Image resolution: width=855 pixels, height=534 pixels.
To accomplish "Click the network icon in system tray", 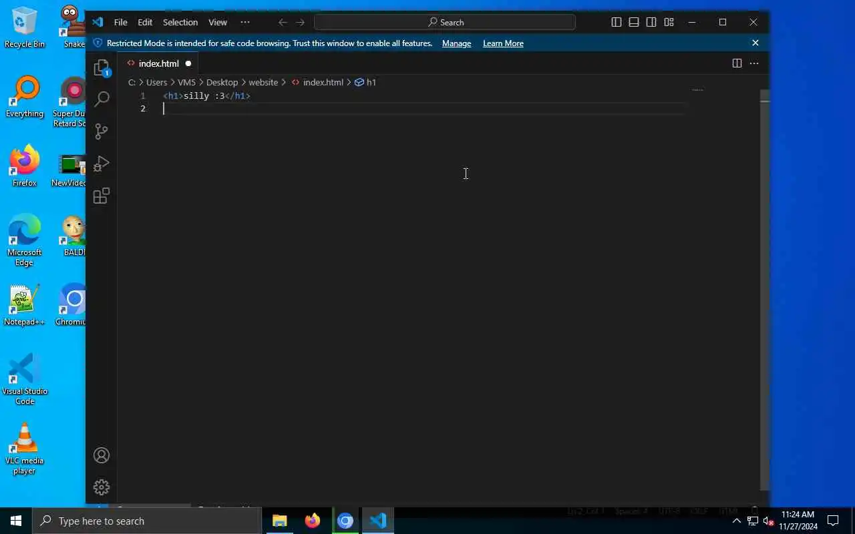I will pos(753,521).
